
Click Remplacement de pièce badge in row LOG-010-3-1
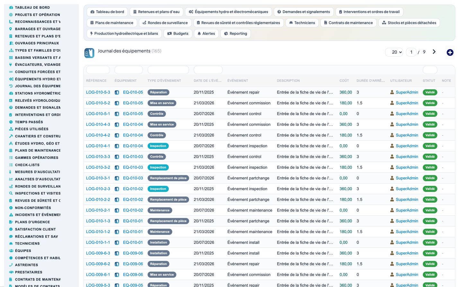coord(168,178)
